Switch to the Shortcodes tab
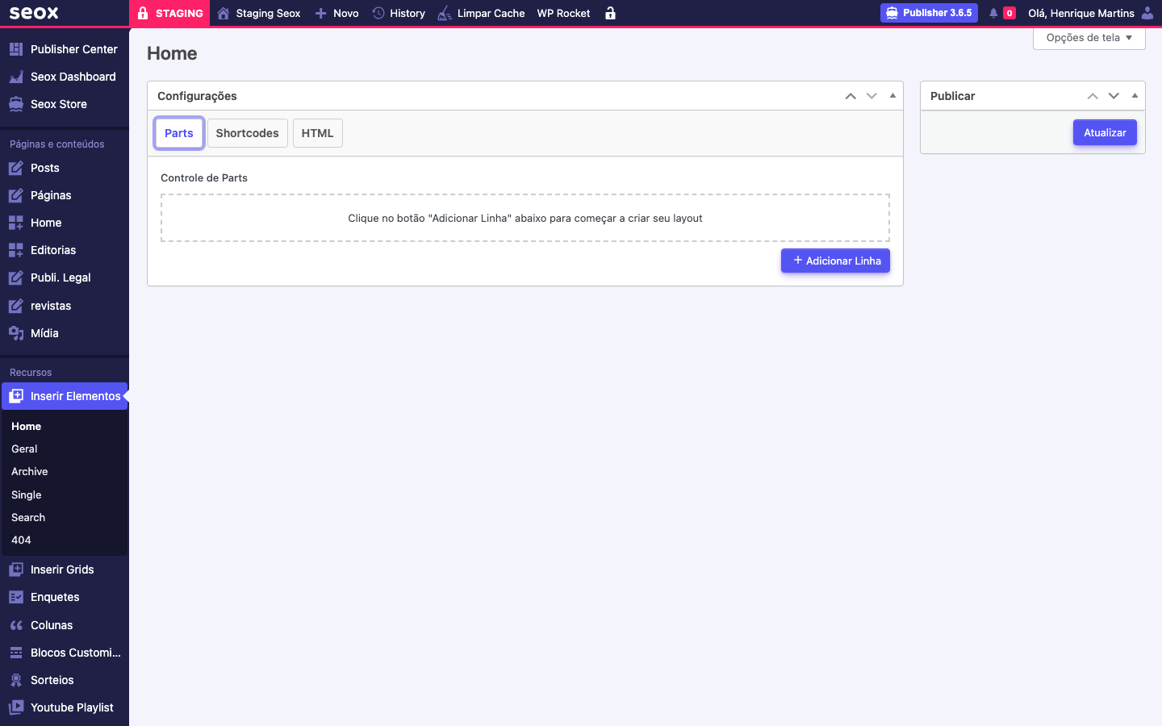This screenshot has width=1162, height=726. (247, 133)
